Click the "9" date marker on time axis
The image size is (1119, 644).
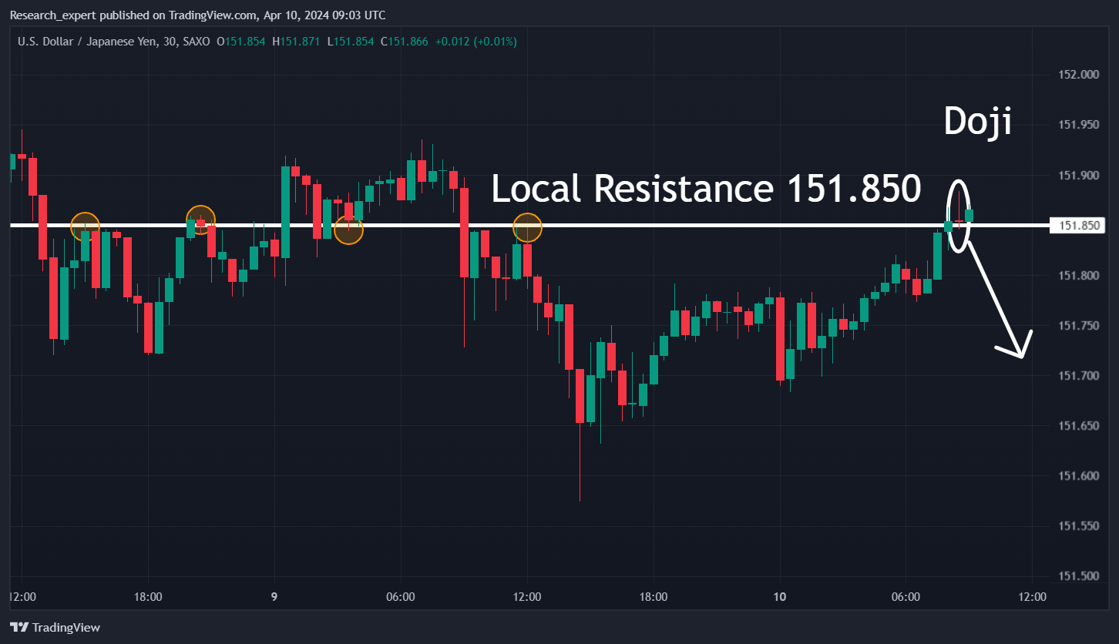point(274,596)
